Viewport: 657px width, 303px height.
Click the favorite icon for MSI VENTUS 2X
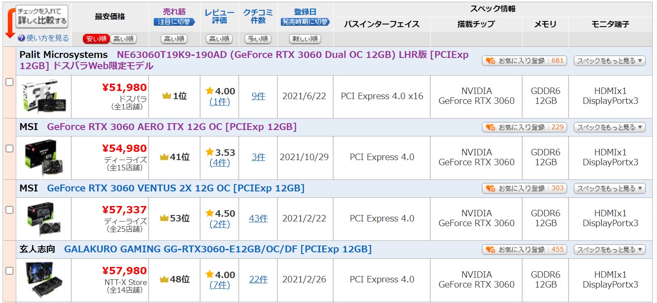click(x=490, y=188)
